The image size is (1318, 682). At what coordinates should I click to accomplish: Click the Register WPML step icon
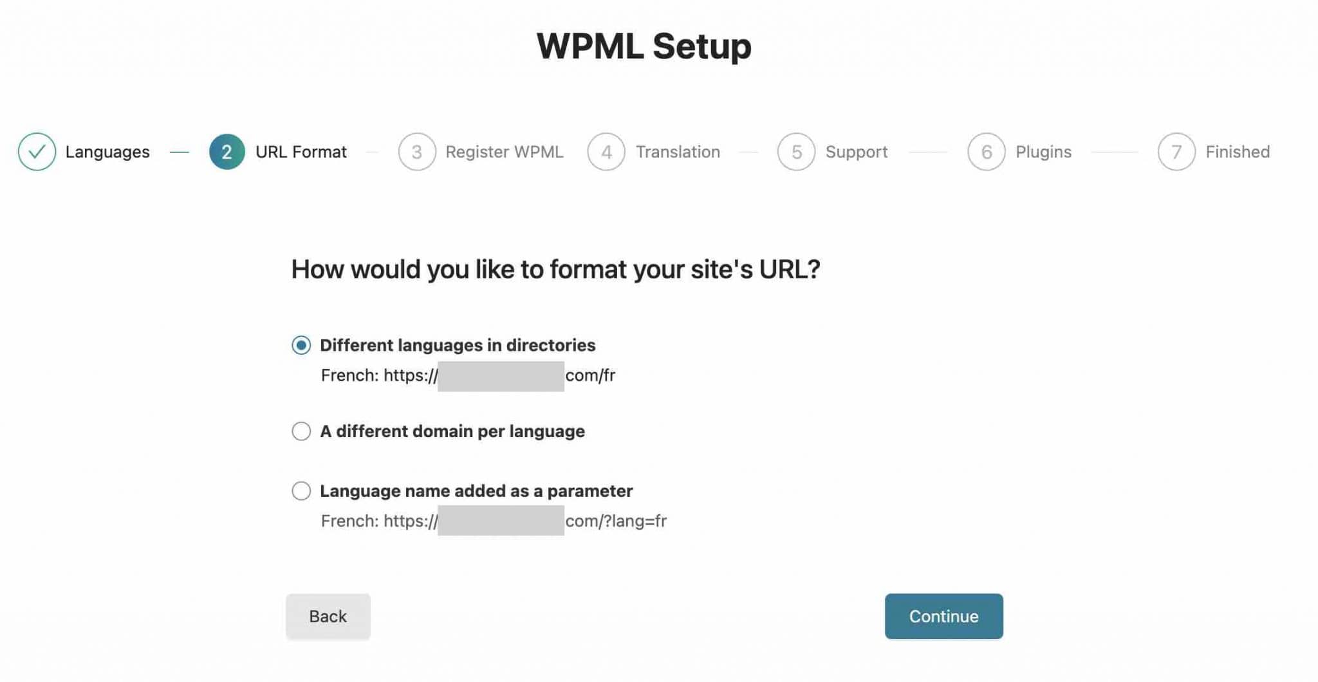click(x=416, y=152)
